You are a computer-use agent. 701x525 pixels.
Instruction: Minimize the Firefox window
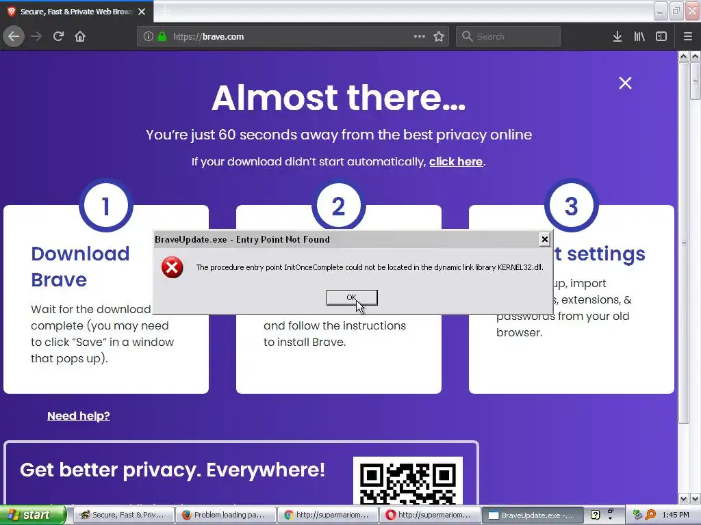click(660, 11)
